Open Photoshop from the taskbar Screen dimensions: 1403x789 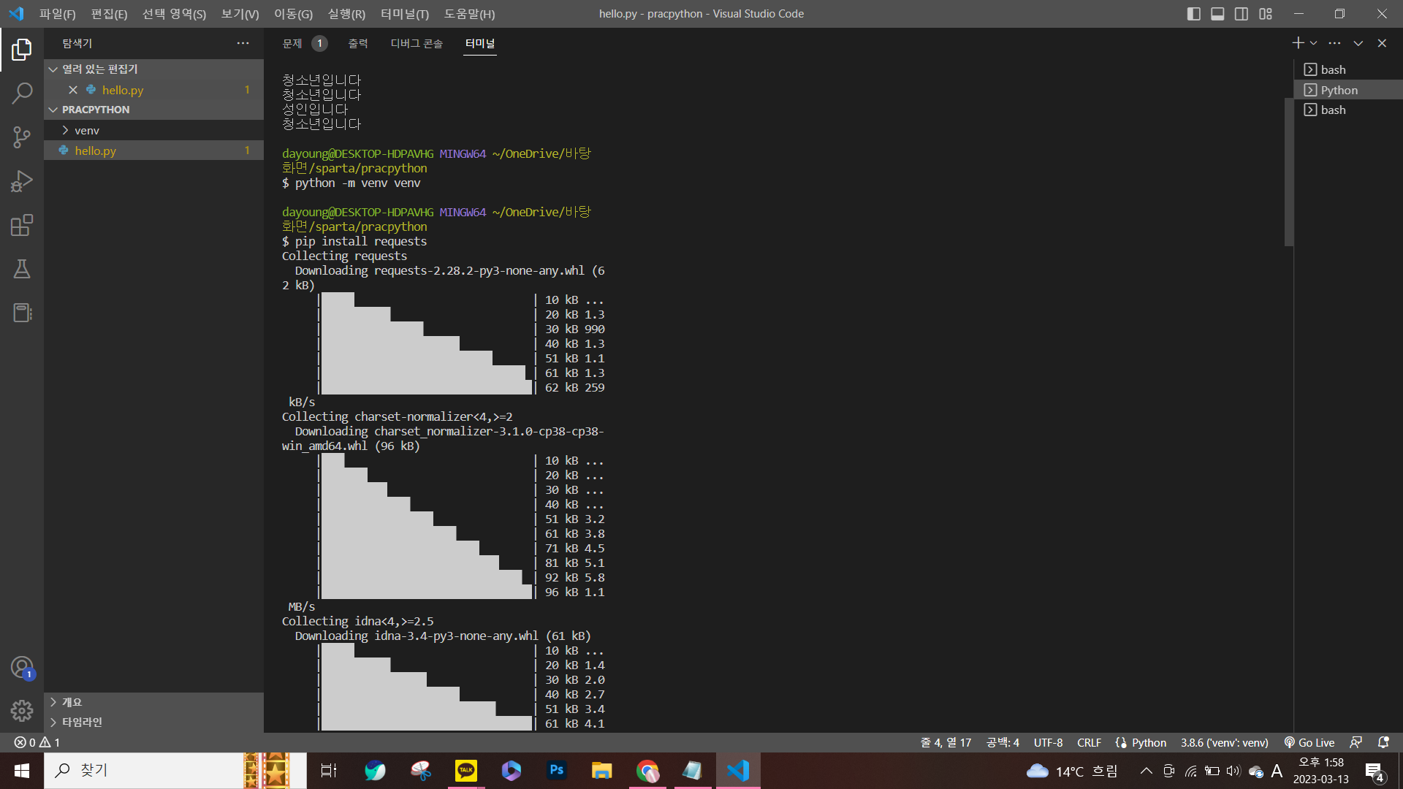[x=557, y=771]
